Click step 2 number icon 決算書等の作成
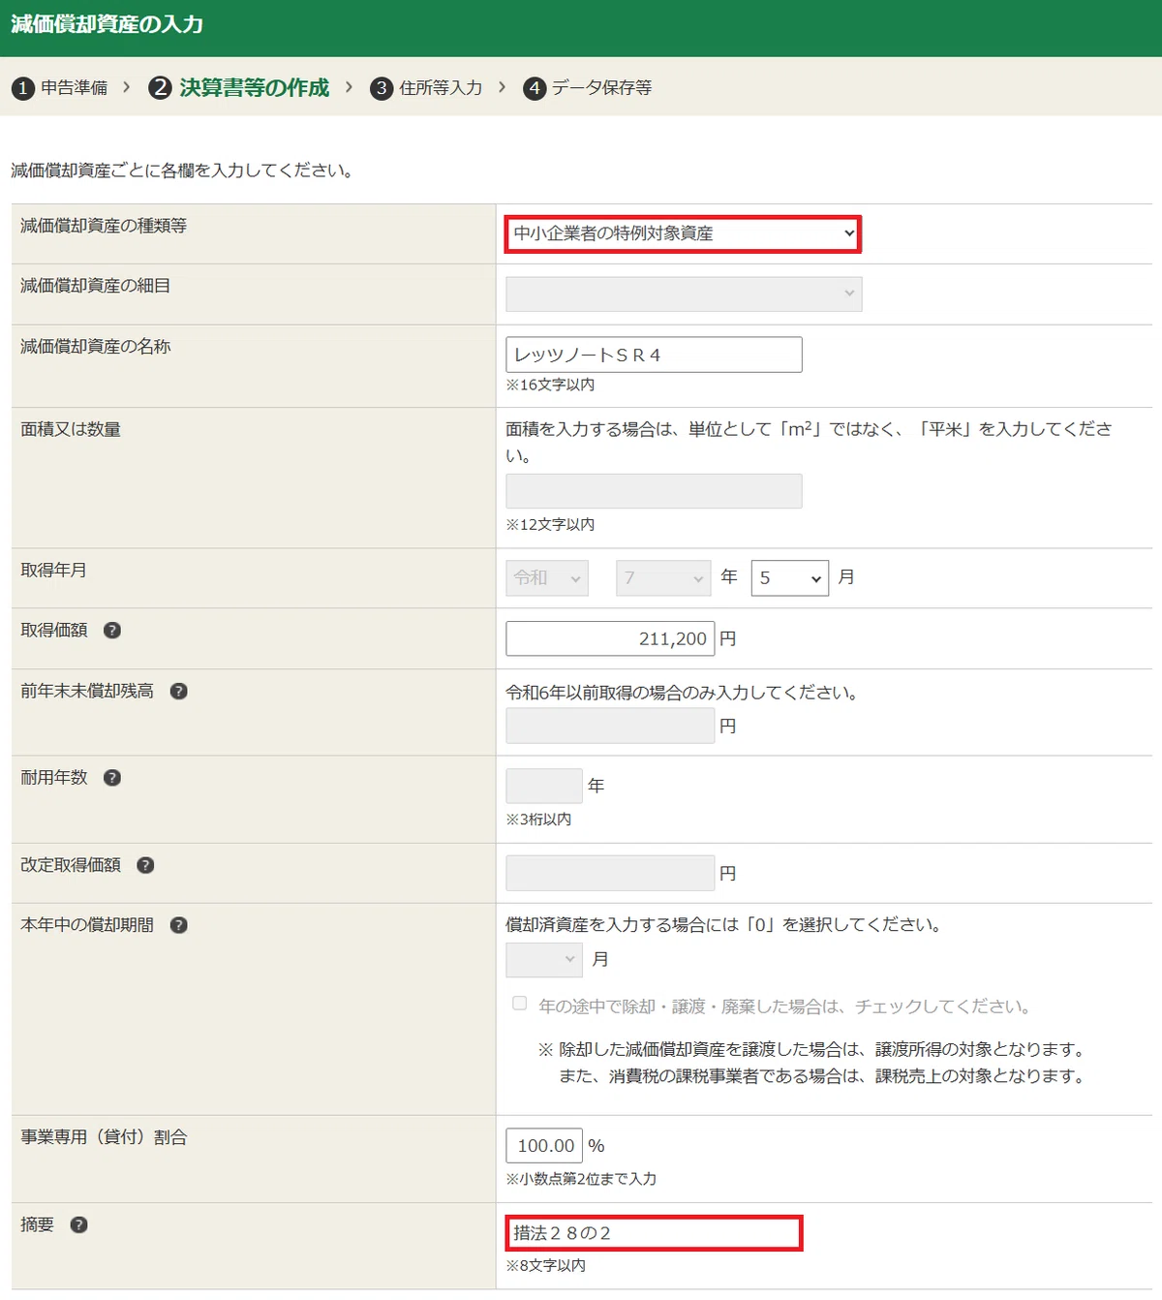The width and height of the screenshot is (1162, 1300). (x=160, y=88)
